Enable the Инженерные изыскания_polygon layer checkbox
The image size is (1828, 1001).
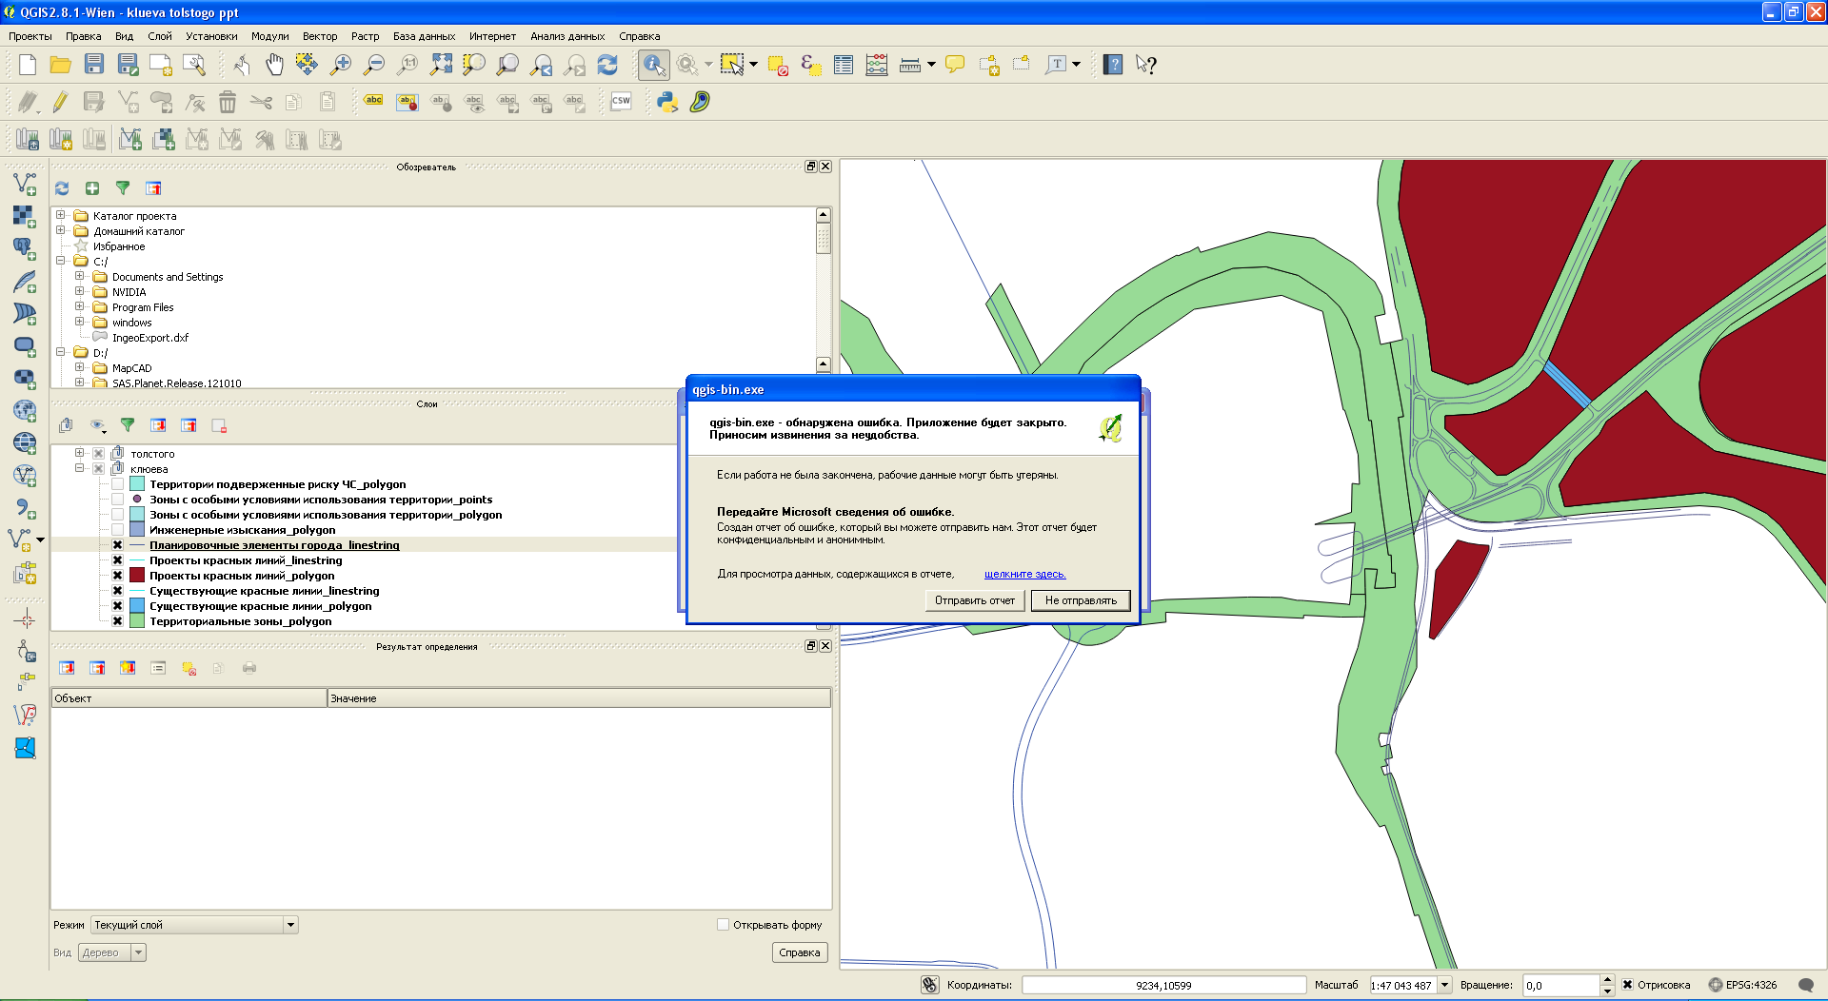click(117, 530)
